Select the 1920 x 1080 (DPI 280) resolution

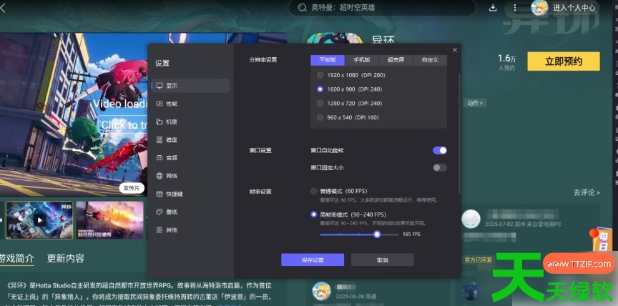click(350, 75)
